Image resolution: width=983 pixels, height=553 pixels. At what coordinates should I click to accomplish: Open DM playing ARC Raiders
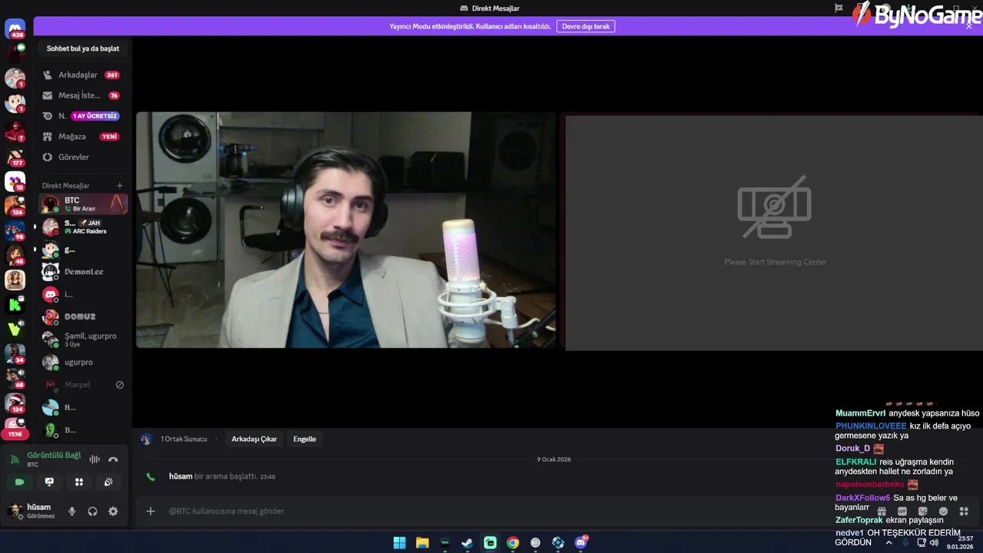pyautogui.click(x=83, y=227)
